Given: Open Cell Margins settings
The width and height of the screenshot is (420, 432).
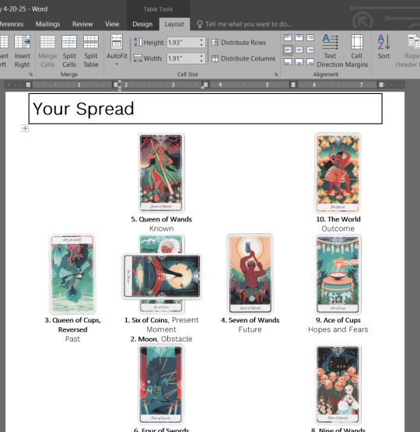Looking at the screenshot, I should pyautogui.click(x=356, y=51).
